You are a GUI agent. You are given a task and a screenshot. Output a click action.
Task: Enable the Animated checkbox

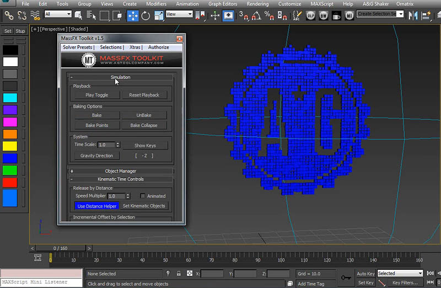click(x=143, y=196)
